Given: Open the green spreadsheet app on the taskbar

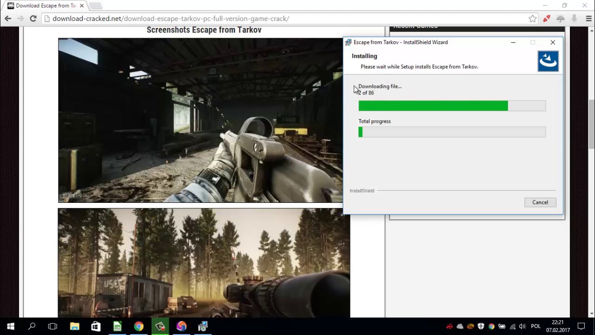Looking at the screenshot, I should (x=117, y=326).
